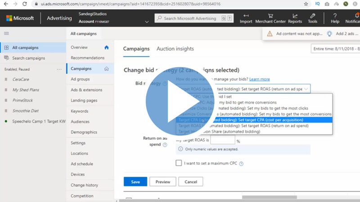Open the Ad groups page
The image size is (360, 202).
click(80, 79)
